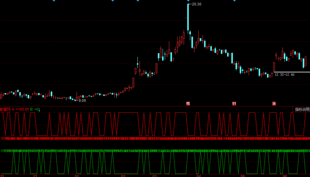
Task: Click the 06 month label on time axis
Action: [285, 176]
